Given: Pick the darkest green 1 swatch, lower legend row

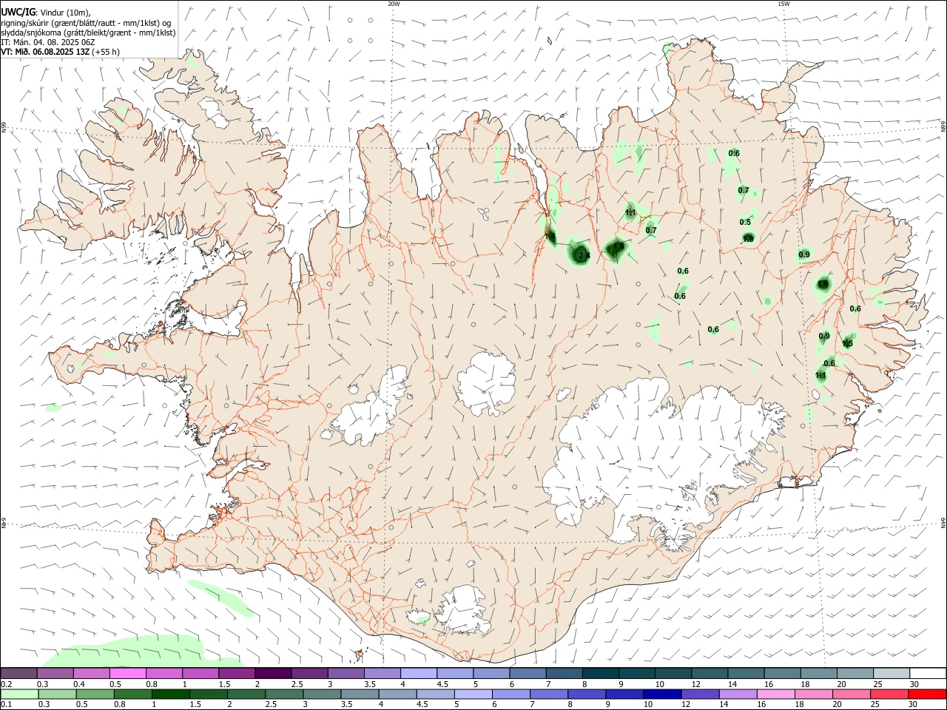Looking at the screenshot, I should pos(172,694).
